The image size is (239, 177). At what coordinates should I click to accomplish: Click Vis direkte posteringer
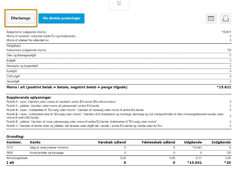[x=61, y=18]
